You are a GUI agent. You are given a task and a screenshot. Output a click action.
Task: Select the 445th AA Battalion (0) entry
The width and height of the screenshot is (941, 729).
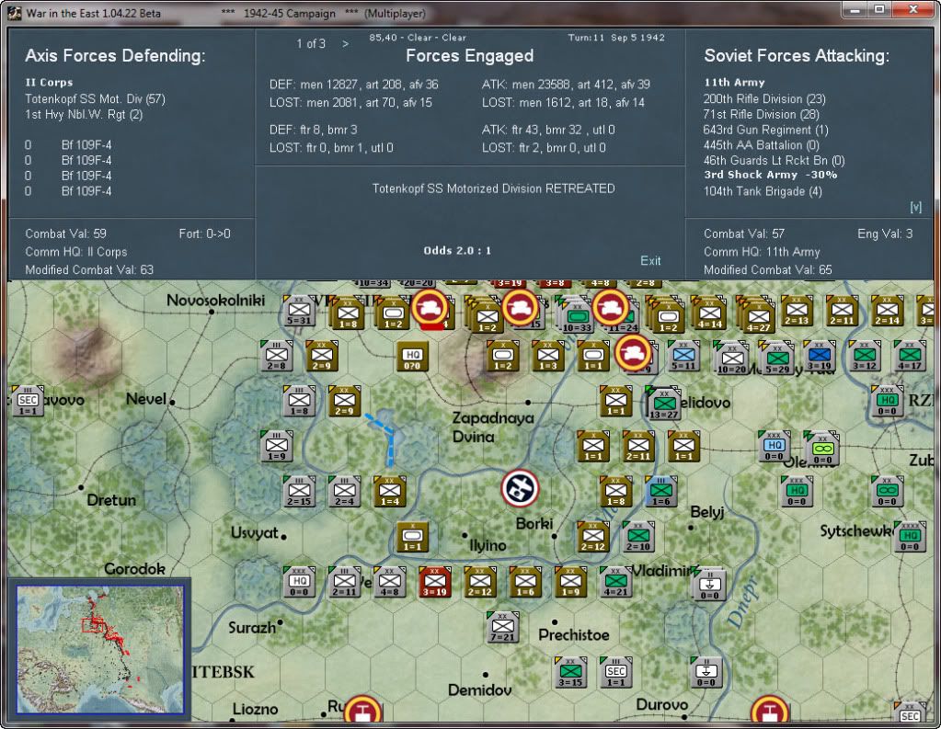(761, 145)
